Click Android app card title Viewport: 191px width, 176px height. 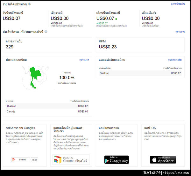click(109, 128)
